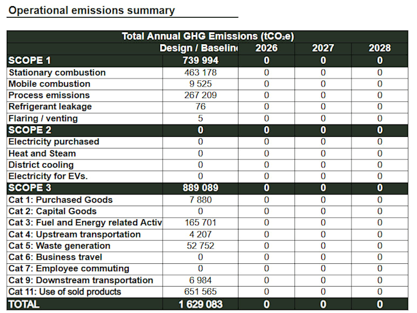Screen dimensions: 417x313
Task: Select the 'Stationary combustion' label
Action: point(57,72)
